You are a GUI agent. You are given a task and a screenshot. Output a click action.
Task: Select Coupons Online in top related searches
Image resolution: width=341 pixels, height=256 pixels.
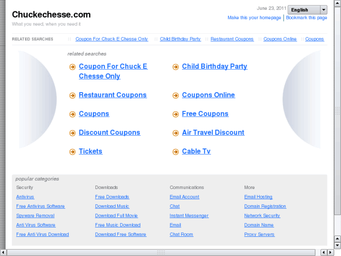[280, 39]
